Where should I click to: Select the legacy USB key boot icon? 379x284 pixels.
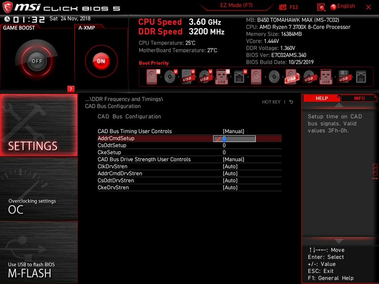pos(326,76)
